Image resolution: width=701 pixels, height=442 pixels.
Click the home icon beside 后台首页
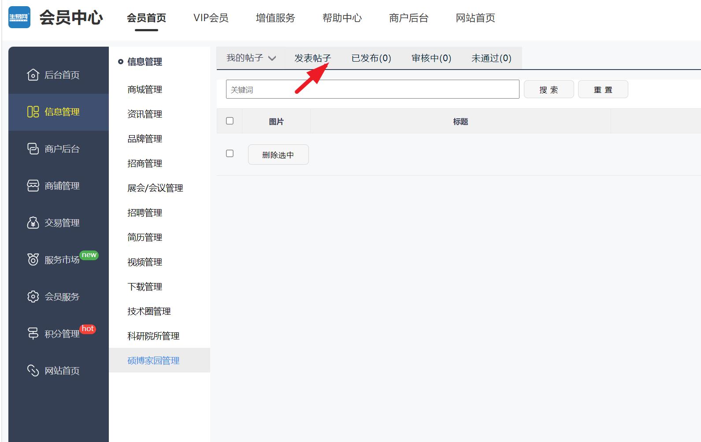pos(33,75)
